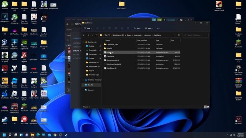Open Microsoft Edge from the taskbar
Viewport: 246px width, 138px height.
(38, 135)
